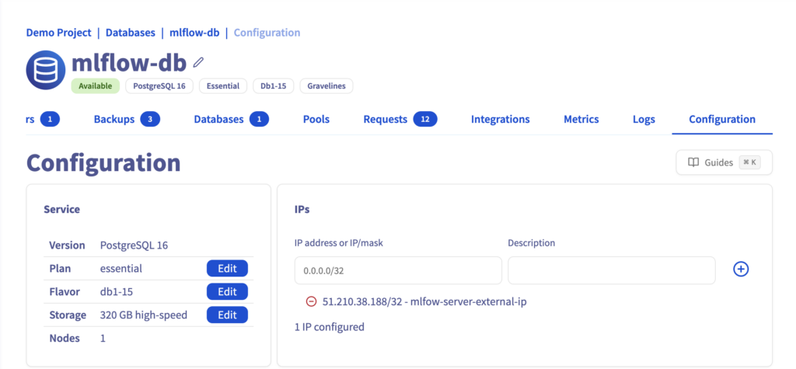Go to Databases breadcrumb link
This screenshot has height=369, width=796.
131,33
